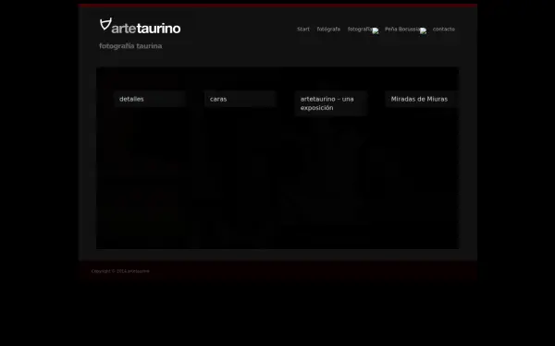The image size is (555, 346).
Task: Open the fotografías menu item
Action: coord(360,30)
